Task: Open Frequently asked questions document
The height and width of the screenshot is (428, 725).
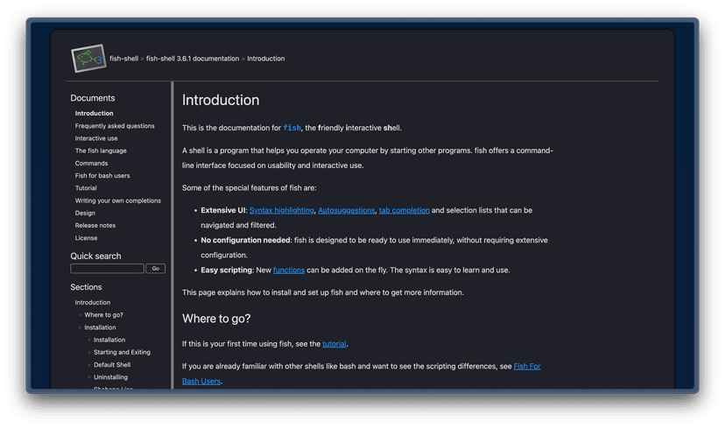Action: [x=115, y=126]
